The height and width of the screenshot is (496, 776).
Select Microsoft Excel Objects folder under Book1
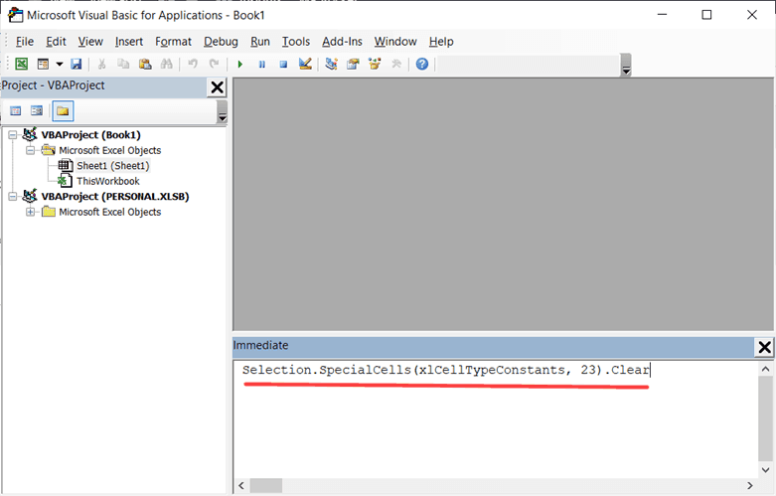110,150
